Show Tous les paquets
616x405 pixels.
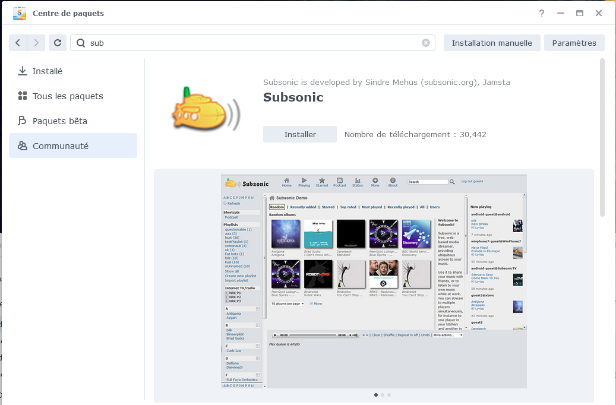point(73,96)
